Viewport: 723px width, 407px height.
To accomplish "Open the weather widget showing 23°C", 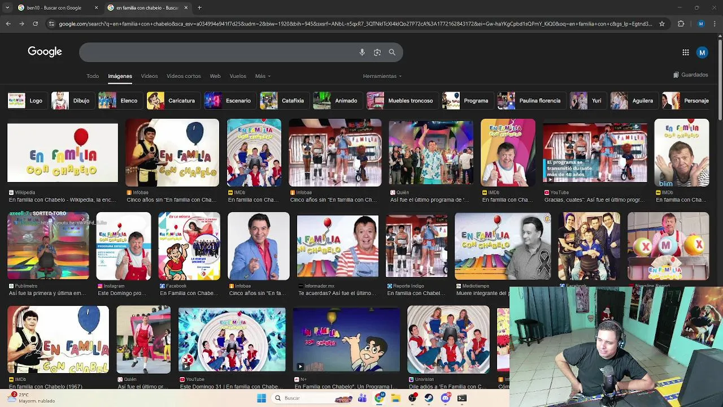I will [32, 397].
